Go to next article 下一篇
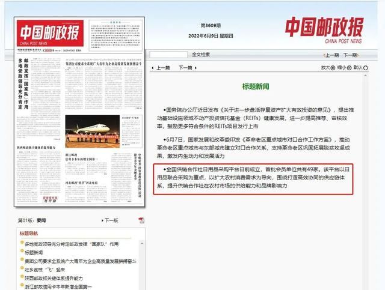385x290 pixels. point(185,68)
